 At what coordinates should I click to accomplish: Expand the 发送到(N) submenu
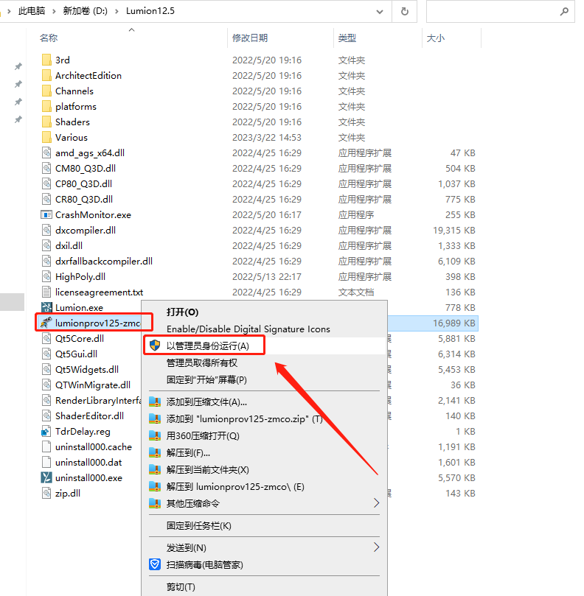[x=376, y=547]
